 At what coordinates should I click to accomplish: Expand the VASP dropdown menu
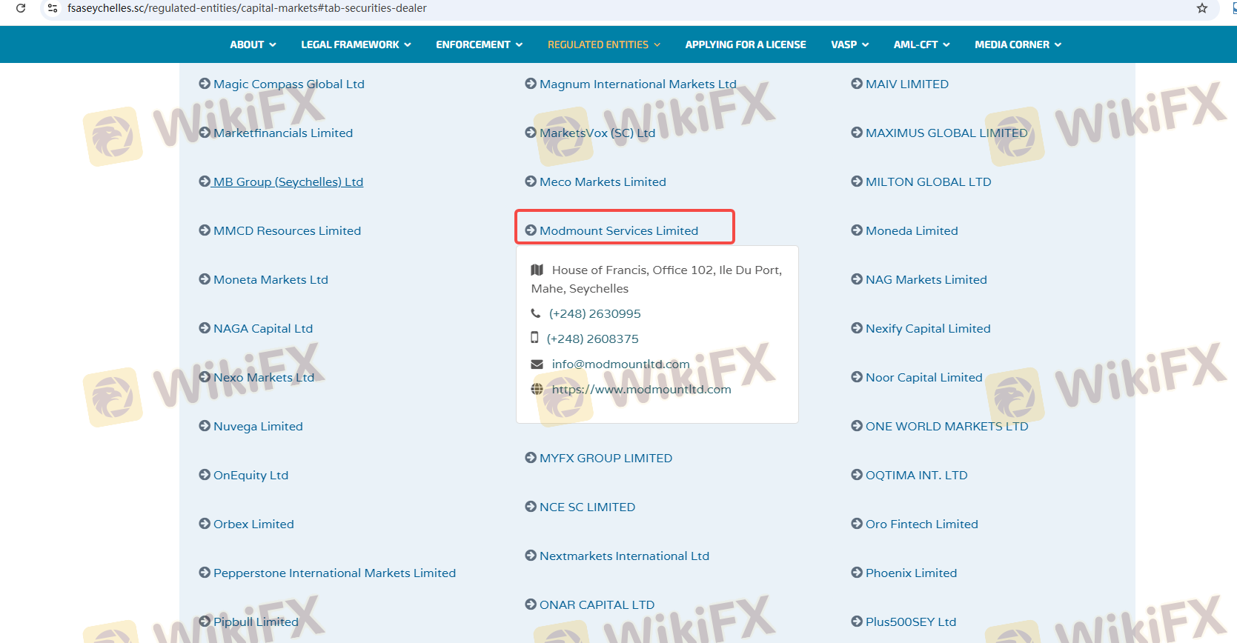click(849, 44)
